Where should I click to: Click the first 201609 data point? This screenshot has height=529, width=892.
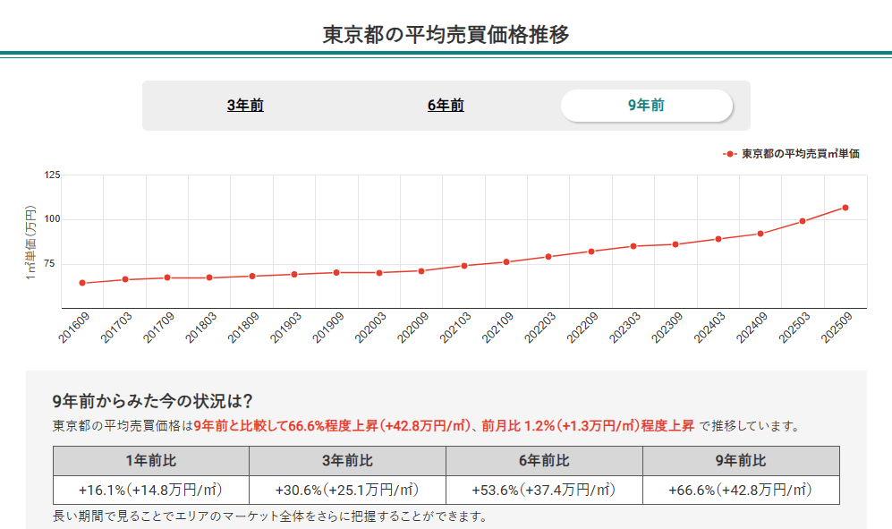pos(81,283)
